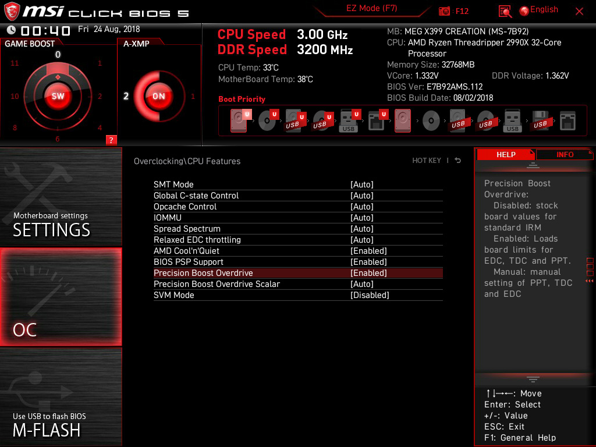596x447 pixels.
Task: Switch to the HELP tab
Action: 506,154
